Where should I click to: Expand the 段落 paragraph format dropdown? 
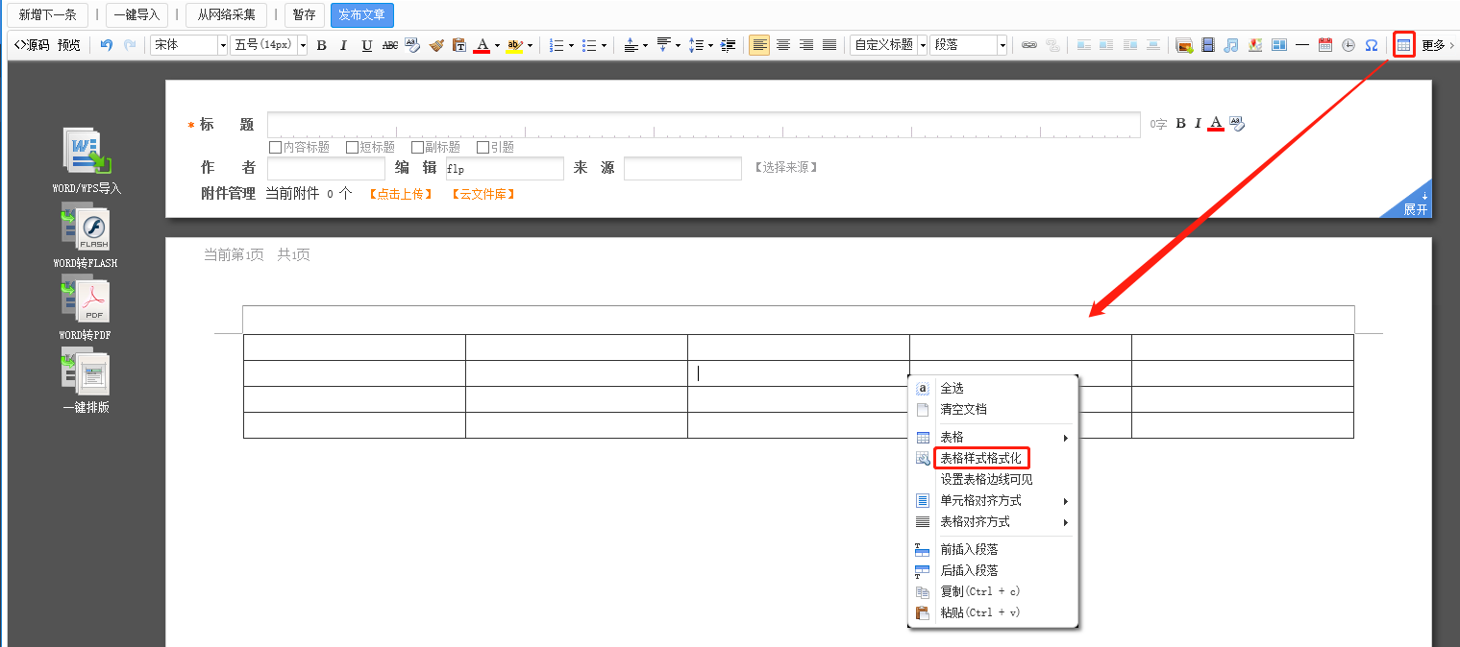968,45
